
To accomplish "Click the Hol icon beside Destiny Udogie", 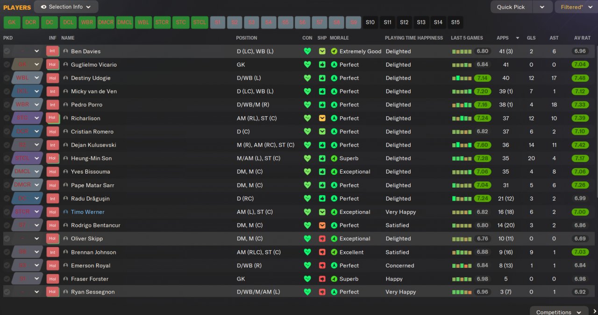I will point(52,78).
